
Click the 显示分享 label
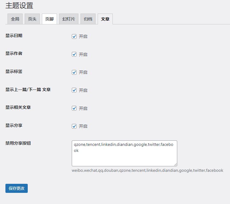coord(14,125)
